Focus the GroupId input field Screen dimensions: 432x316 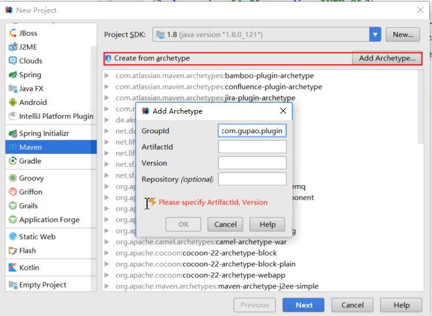coord(252,130)
